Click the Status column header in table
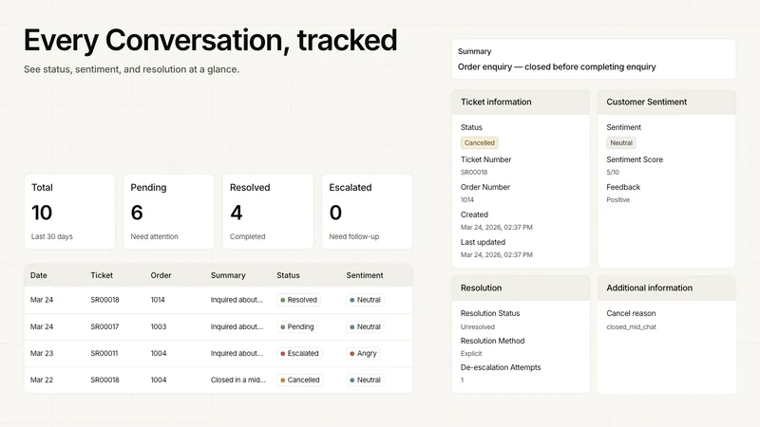 pos(288,275)
